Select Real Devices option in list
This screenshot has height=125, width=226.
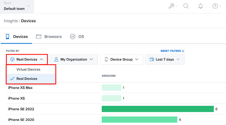[31, 79]
